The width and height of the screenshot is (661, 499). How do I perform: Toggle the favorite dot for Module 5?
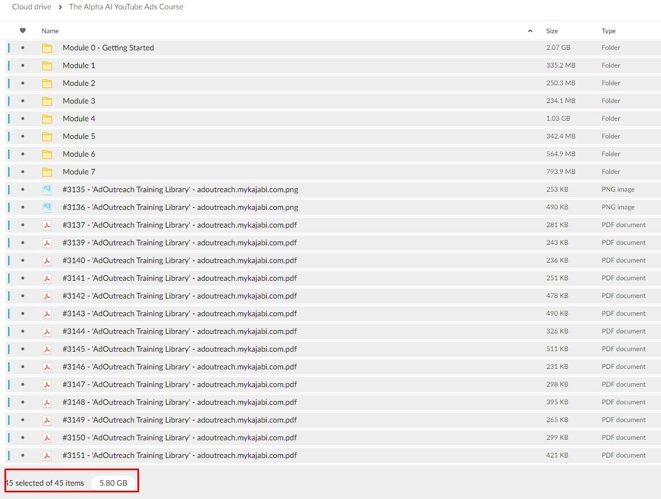(23, 136)
